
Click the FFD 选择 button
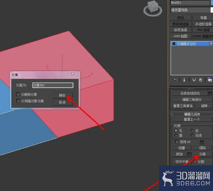tap(203, 30)
